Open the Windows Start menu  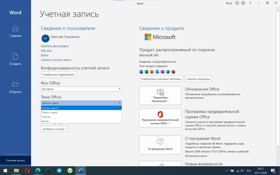coord(5,171)
